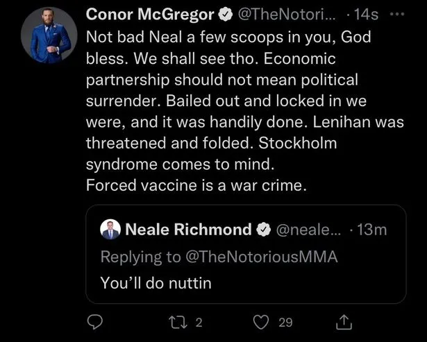Open the reply icon under the tweet
Viewport: 427px width, 342px height.
[x=94, y=322]
